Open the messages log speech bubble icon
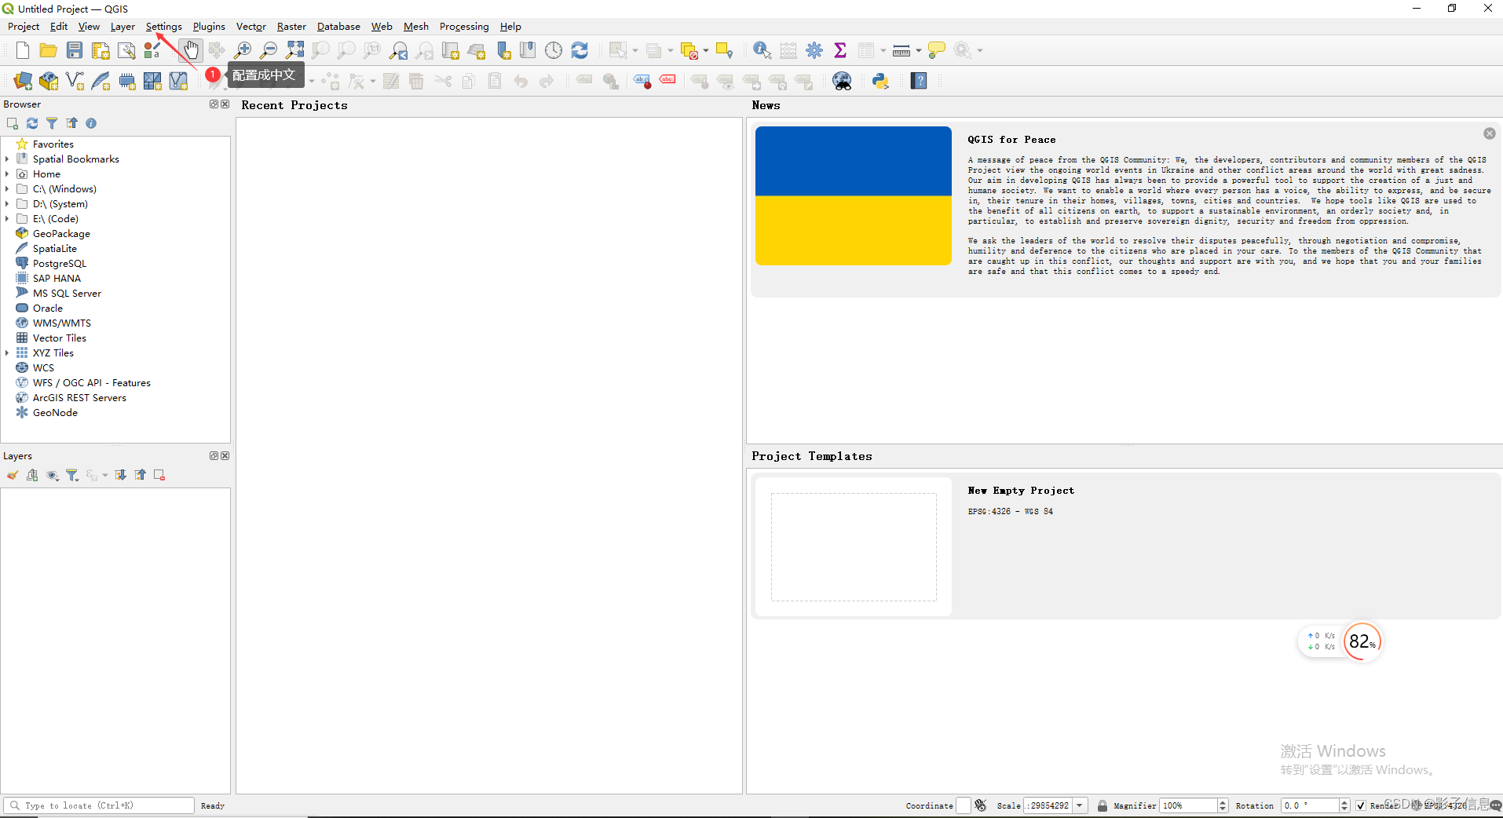The height and width of the screenshot is (818, 1503). [x=1494, y=805]
